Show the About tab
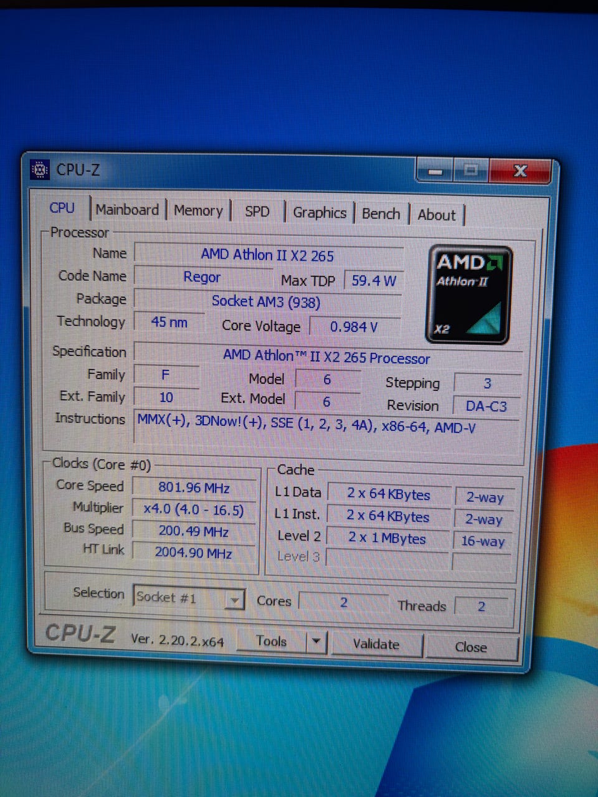598x797 pixels. coord(437,215)
